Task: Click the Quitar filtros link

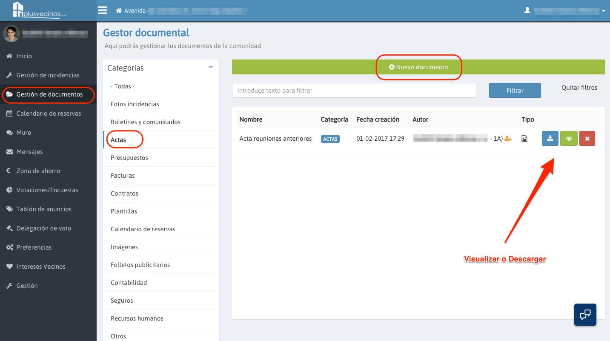Action: pos(579,88)
